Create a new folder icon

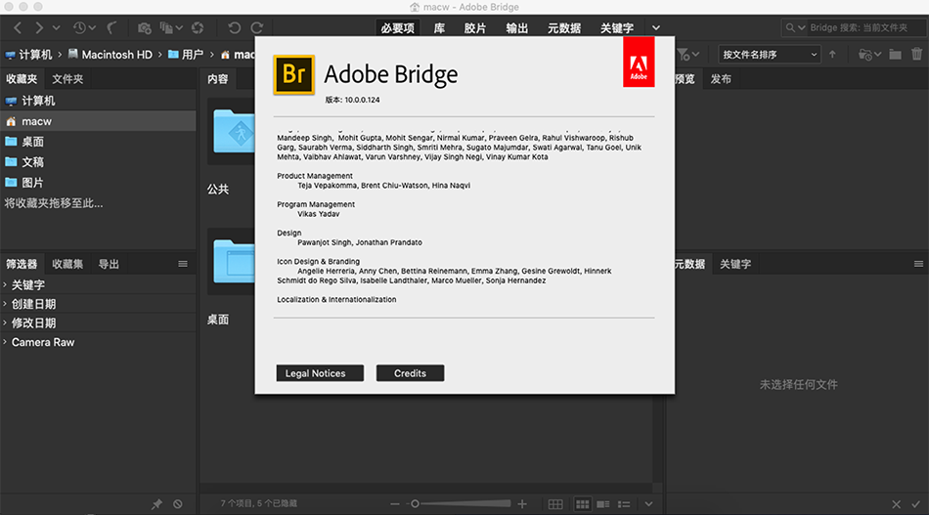point(895,55)
